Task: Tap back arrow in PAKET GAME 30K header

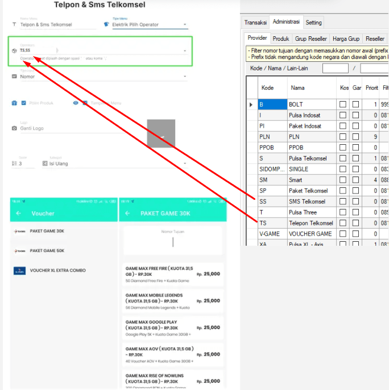Action: coord(127,213)
